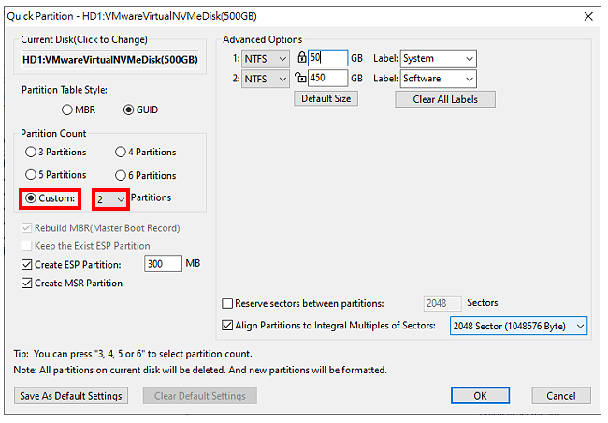Image resolution: width=608 pixels, height=423 pixels.
Task: Confirm with the OK button
Action: point(480,396)
